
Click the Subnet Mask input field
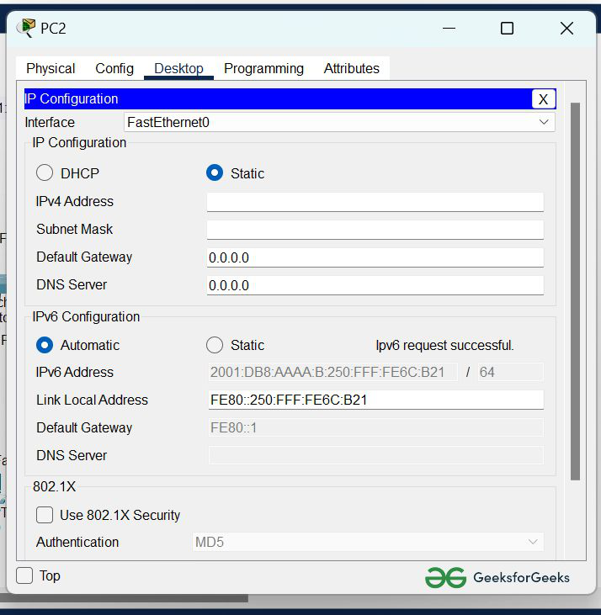click(x=375, y=230)
